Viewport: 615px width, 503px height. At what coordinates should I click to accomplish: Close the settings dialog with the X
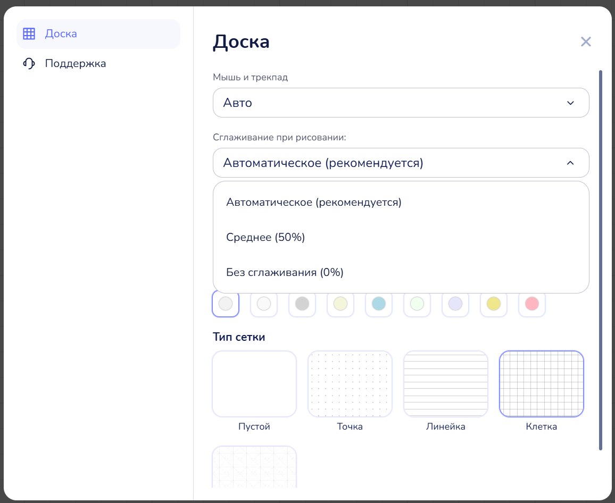tap(586, 41)
